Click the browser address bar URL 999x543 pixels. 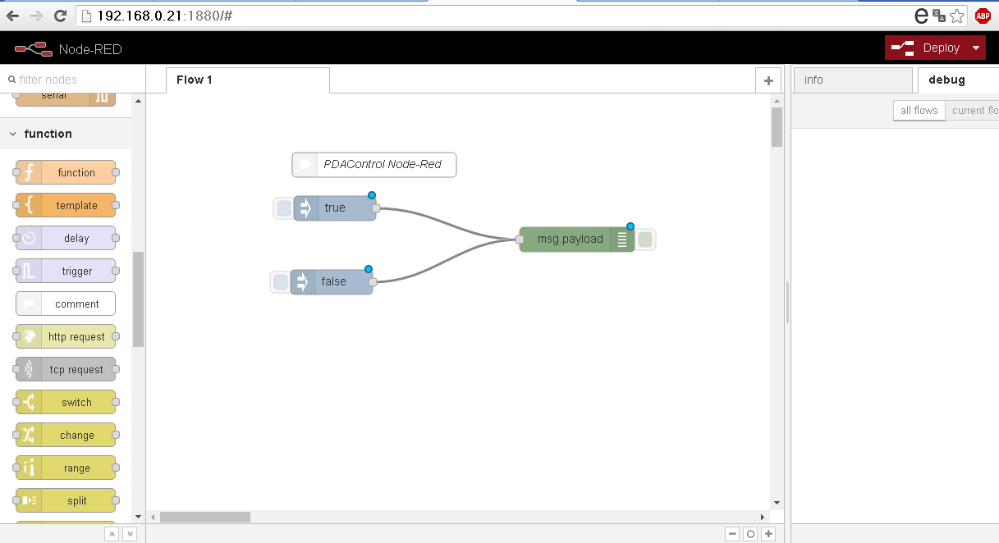tap(164, 16)
